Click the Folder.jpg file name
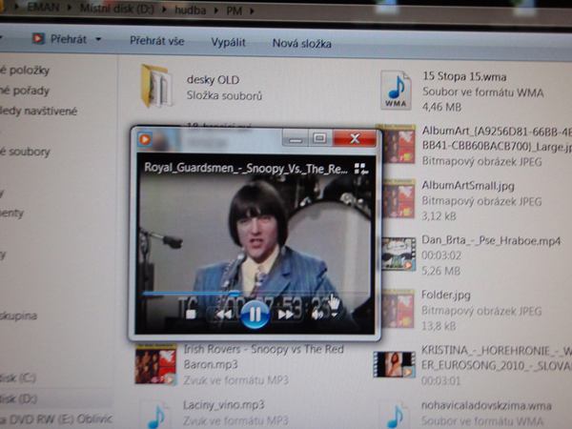Image resolution: width=572 pixels, height=429 pixels. pos(446,295)
